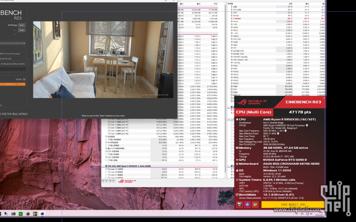Viewport: 356px width, 222px height.
Task: Open the terminal icon on the taskbar
Action: [x=13, y=214]
